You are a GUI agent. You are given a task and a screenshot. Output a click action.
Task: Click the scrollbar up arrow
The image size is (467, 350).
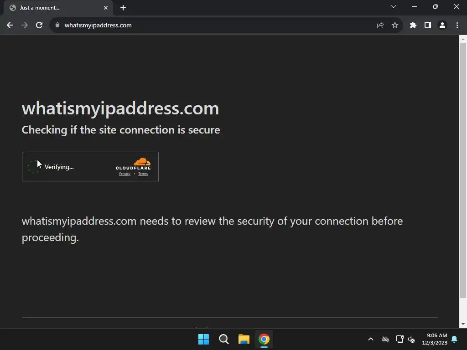463,39
